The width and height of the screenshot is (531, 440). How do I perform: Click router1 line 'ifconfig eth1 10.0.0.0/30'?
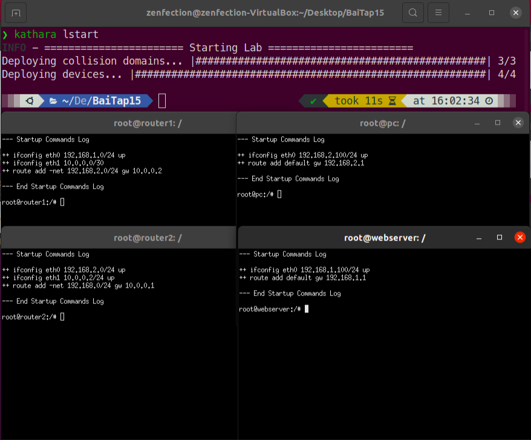coord(53,163)
